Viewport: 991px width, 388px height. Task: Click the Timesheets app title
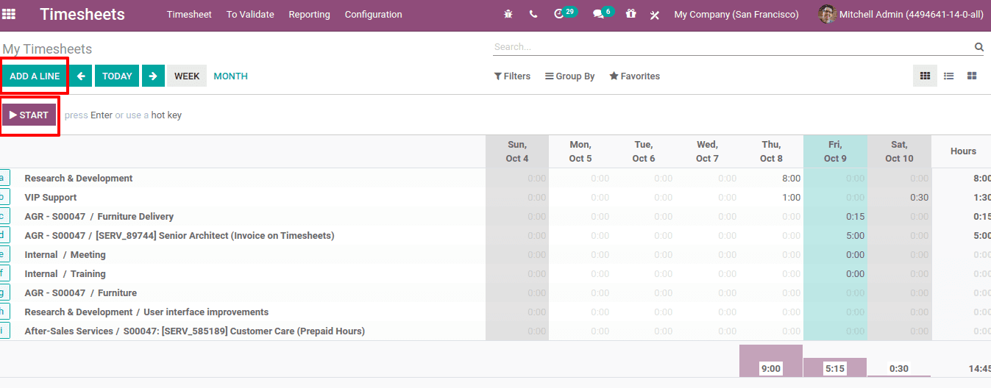click(x=82, y=14)
